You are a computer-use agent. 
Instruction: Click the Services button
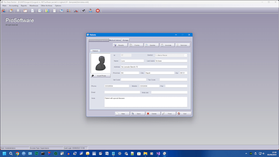pyautogui.click(x=183, y=45)
